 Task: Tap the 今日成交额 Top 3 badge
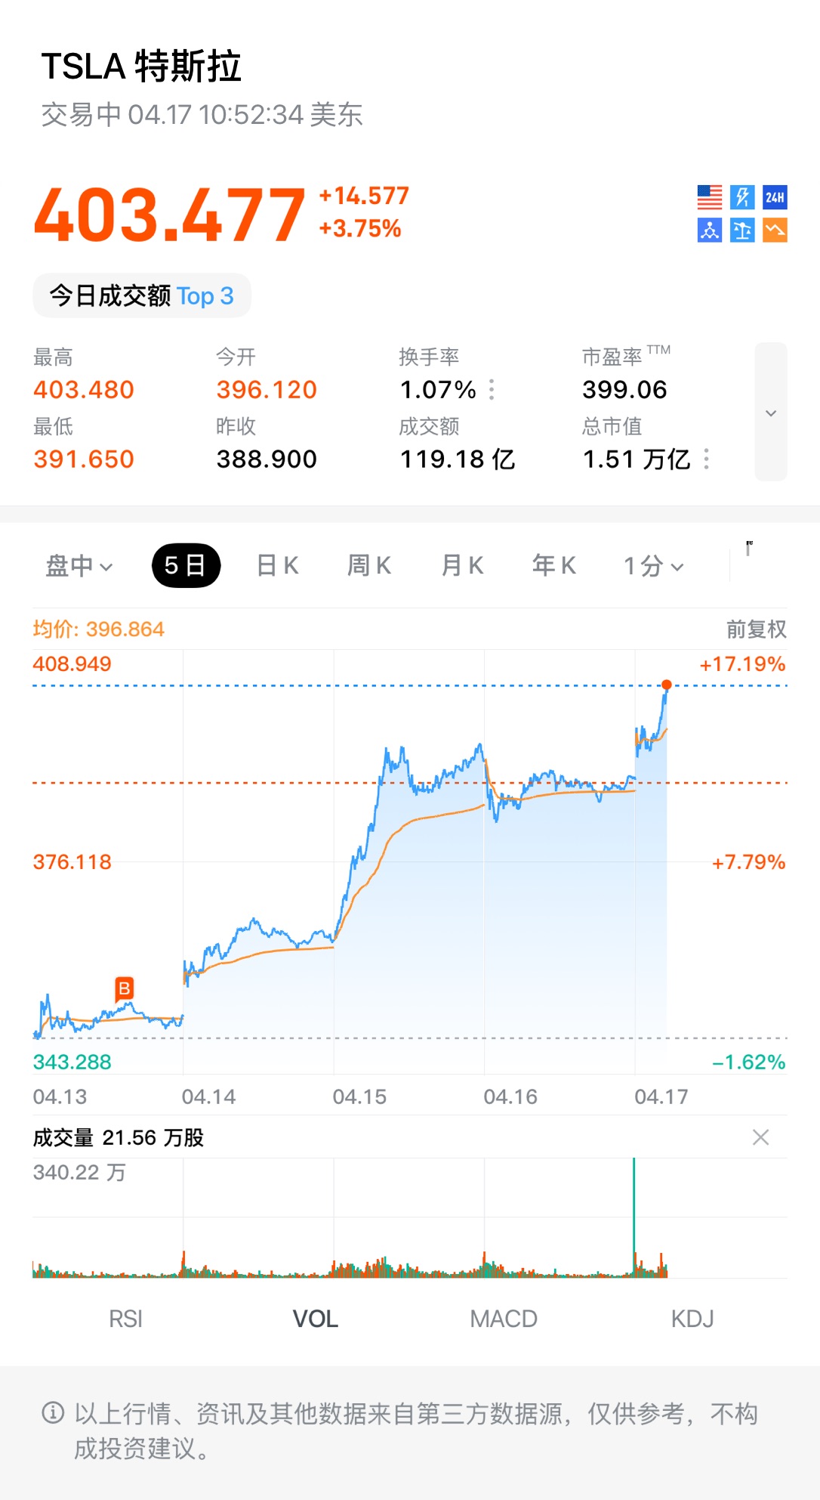[142, 295]
